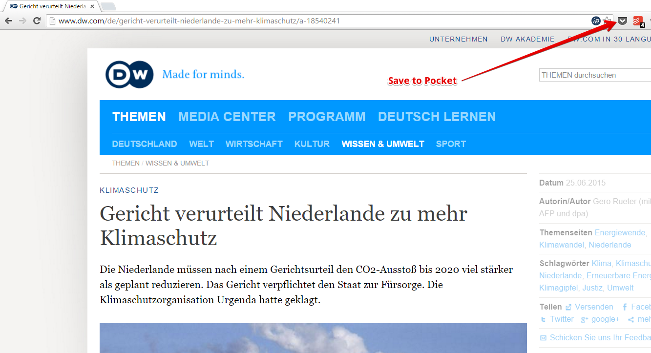Click the 'THEMEN durchsuchen' search field
This screenshot has width=651, height=353.
point(595,75)
